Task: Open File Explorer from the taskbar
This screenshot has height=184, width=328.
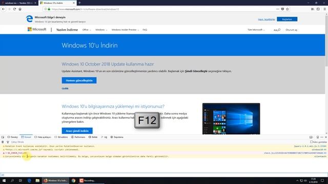Action: [x=37, y=180]
